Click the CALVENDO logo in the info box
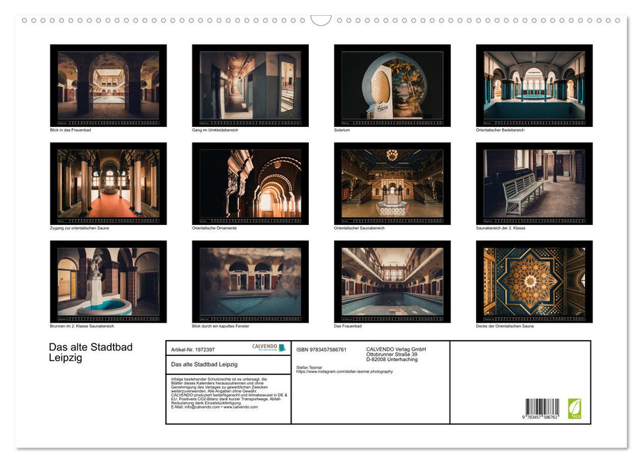This screenshot has height=463, width=642. (x=268, y=347)
